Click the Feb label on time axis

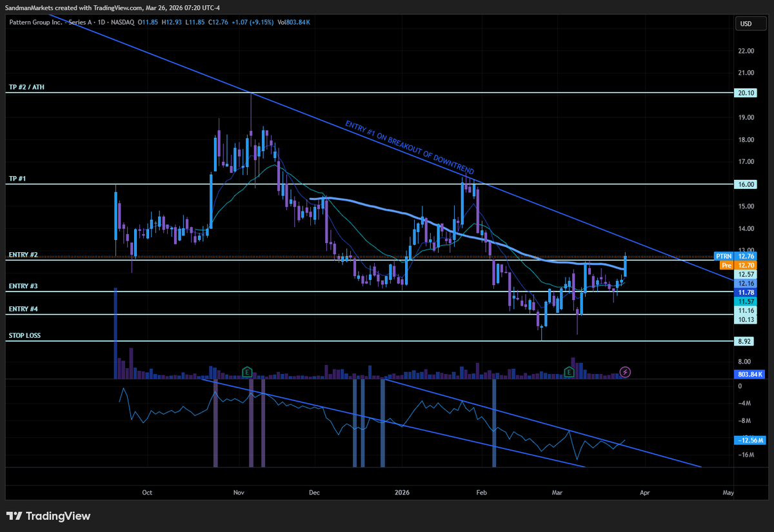click(482, 492)
